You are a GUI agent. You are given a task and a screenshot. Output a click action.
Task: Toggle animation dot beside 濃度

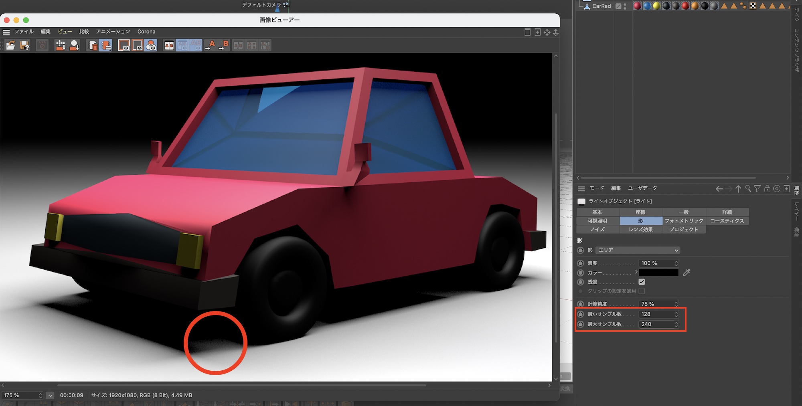coord(580,263)
